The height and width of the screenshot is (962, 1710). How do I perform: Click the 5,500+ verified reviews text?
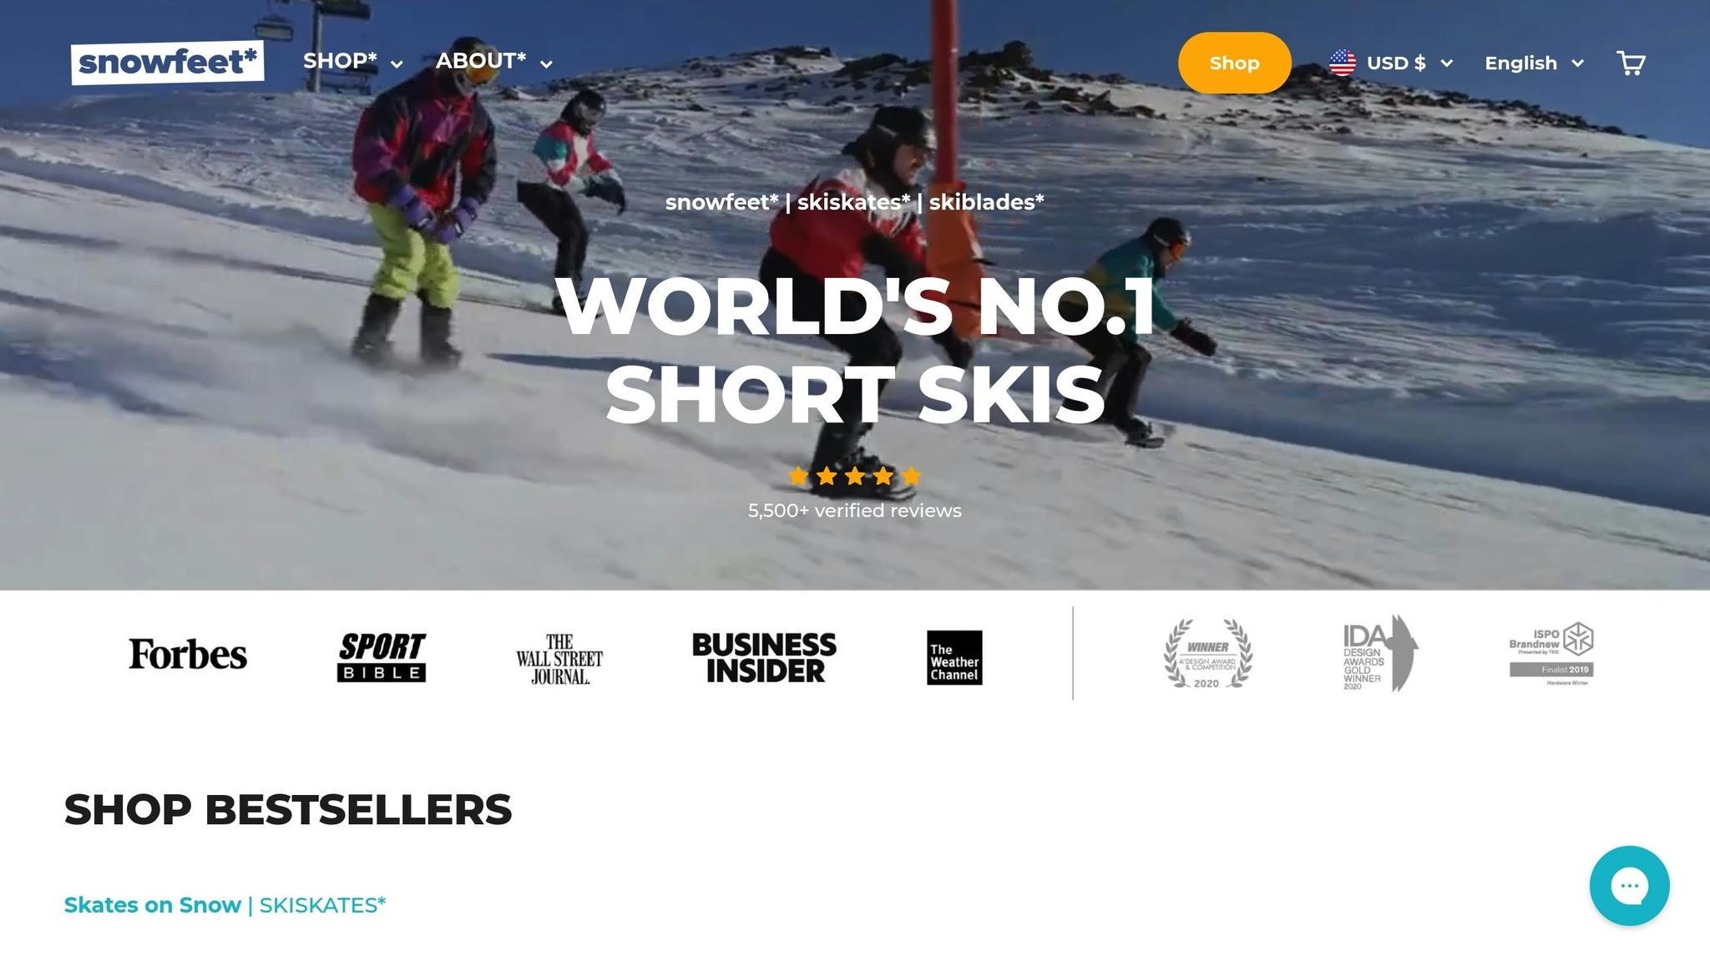click(854, 511)
